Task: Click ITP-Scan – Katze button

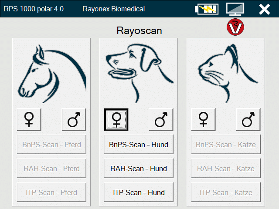Action: [x=226, y=192]
